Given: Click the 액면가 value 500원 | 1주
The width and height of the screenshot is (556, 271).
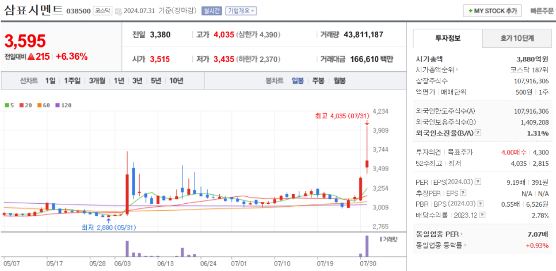Looking at the screenshot, I should pyautogui.click(x=532, y=92).
